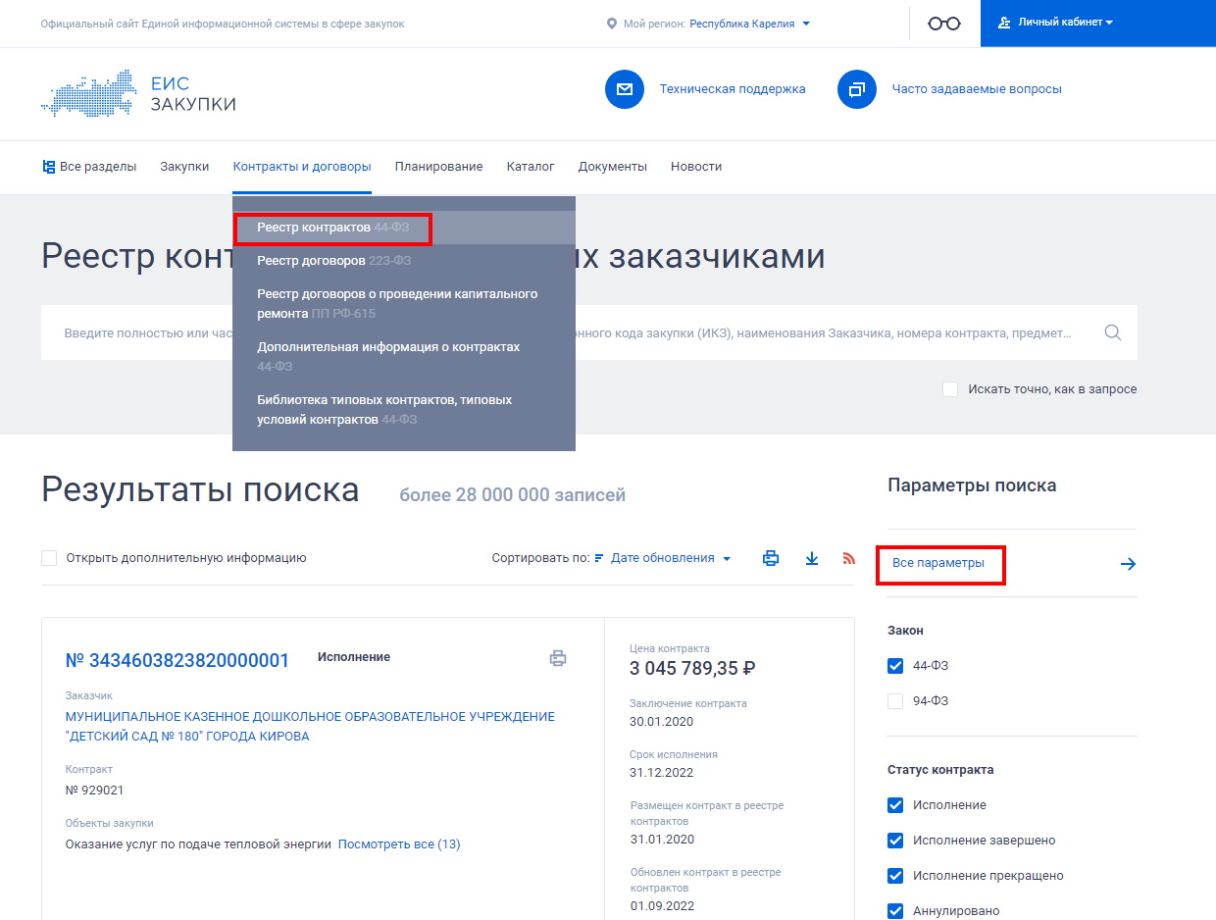1216x920 pixels.
Task: Open the Все разделы menu
Action: (x=89, y=167)
